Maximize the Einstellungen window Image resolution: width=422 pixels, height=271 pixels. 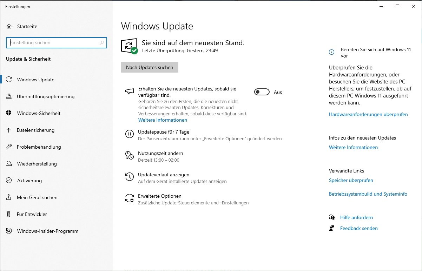[397, 6]
